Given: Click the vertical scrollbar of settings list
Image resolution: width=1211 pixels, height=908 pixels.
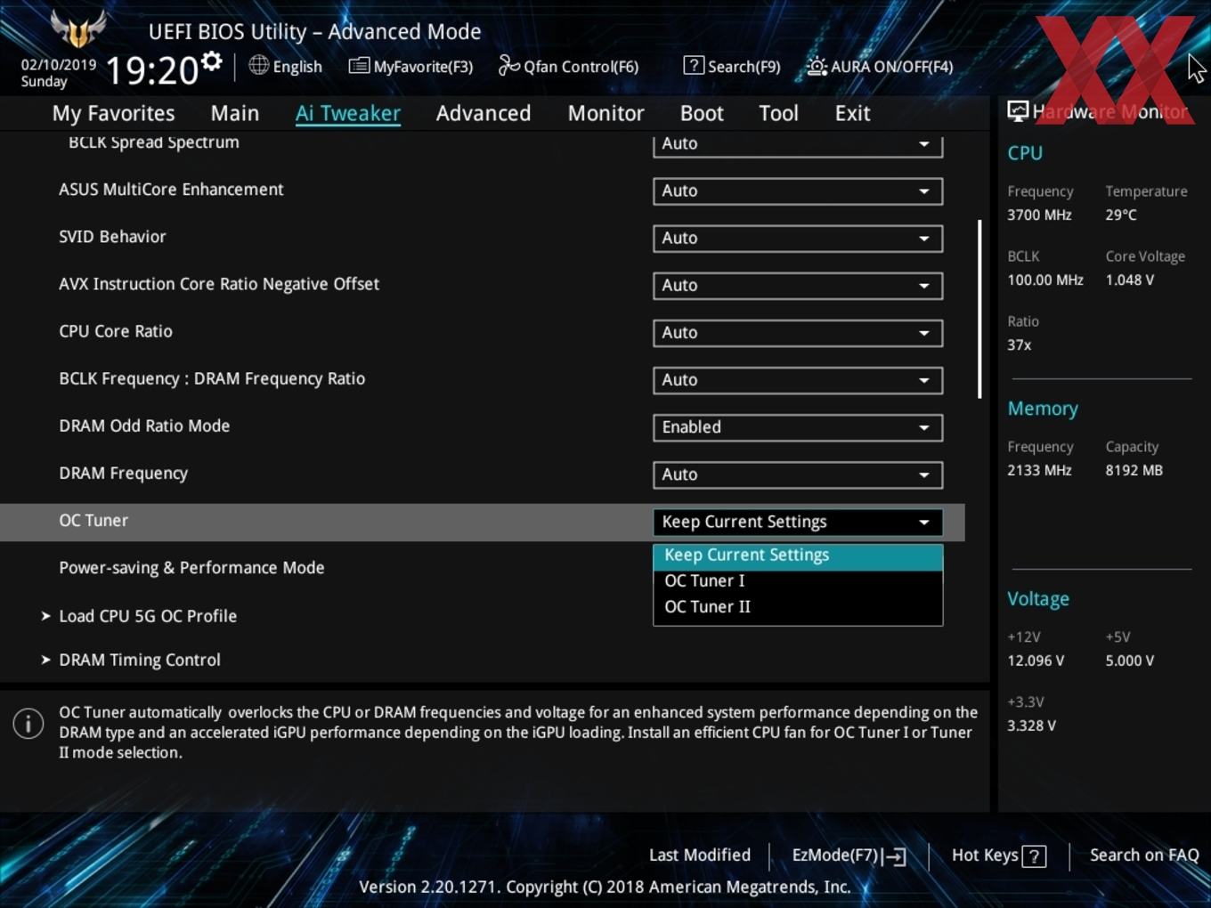Looking at the screenshot, I should click(979, 309).
